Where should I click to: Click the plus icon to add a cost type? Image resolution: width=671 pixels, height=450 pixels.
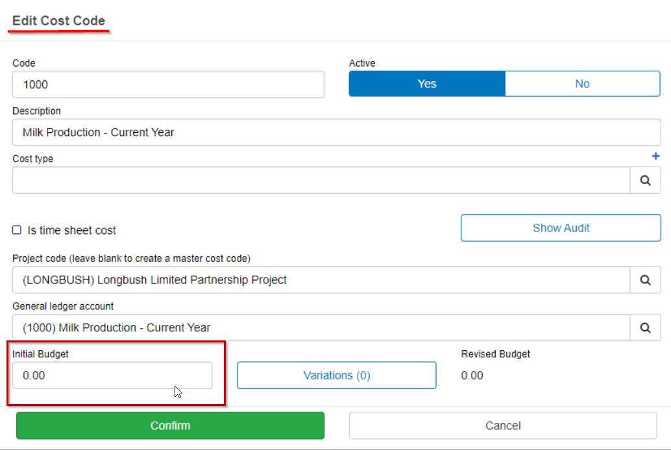655,156
